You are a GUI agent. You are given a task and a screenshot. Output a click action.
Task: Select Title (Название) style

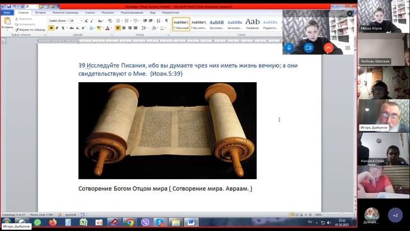tap(252, 24)
